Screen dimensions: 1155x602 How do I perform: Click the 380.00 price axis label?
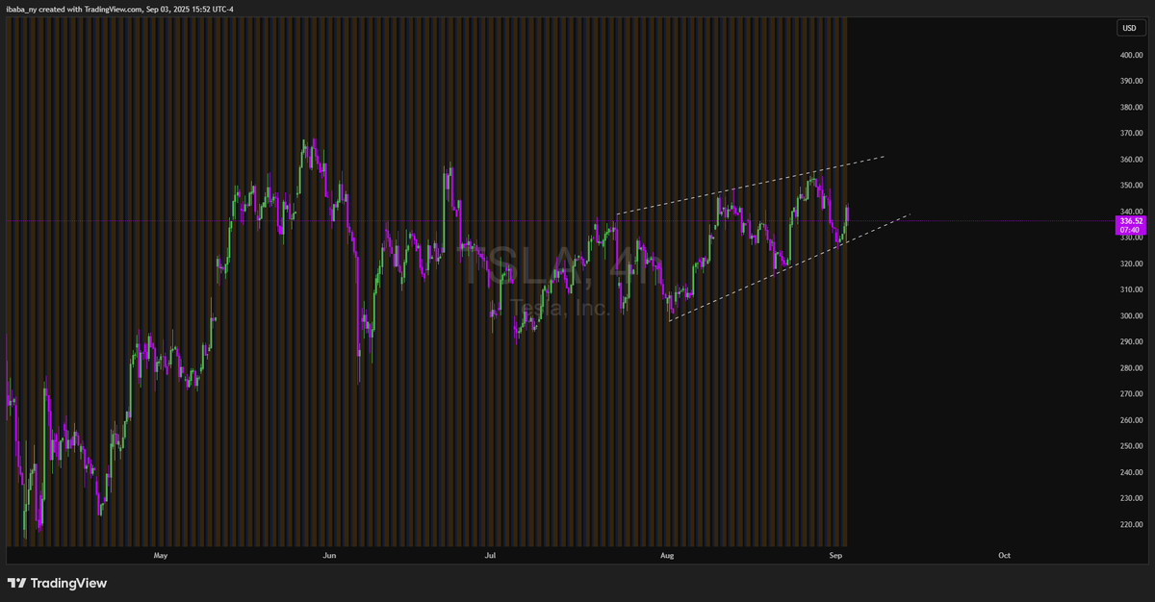[1130, 108]
